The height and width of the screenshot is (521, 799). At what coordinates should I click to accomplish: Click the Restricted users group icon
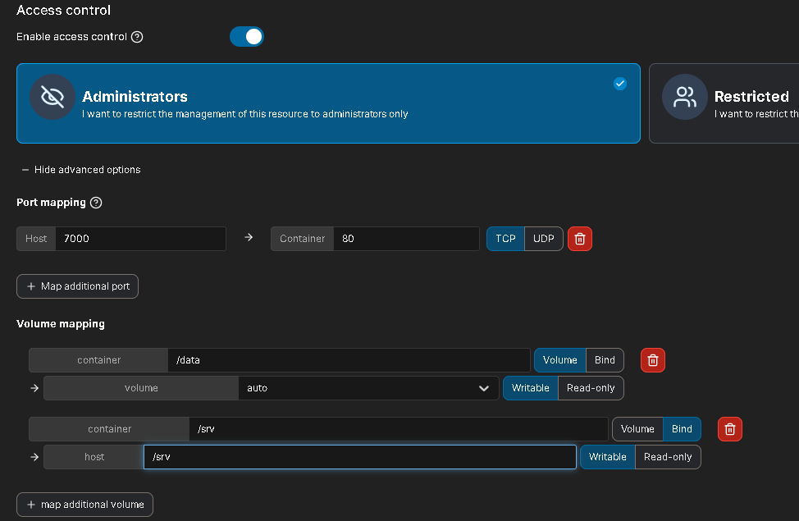[x=684, y=97]
